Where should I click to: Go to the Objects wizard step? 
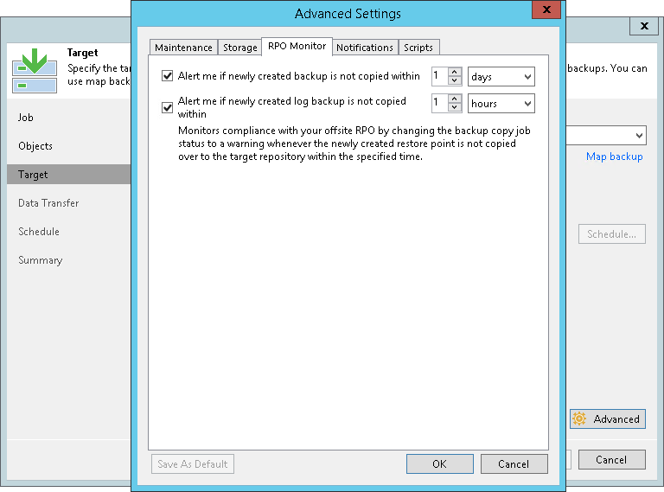click(35, 145)
